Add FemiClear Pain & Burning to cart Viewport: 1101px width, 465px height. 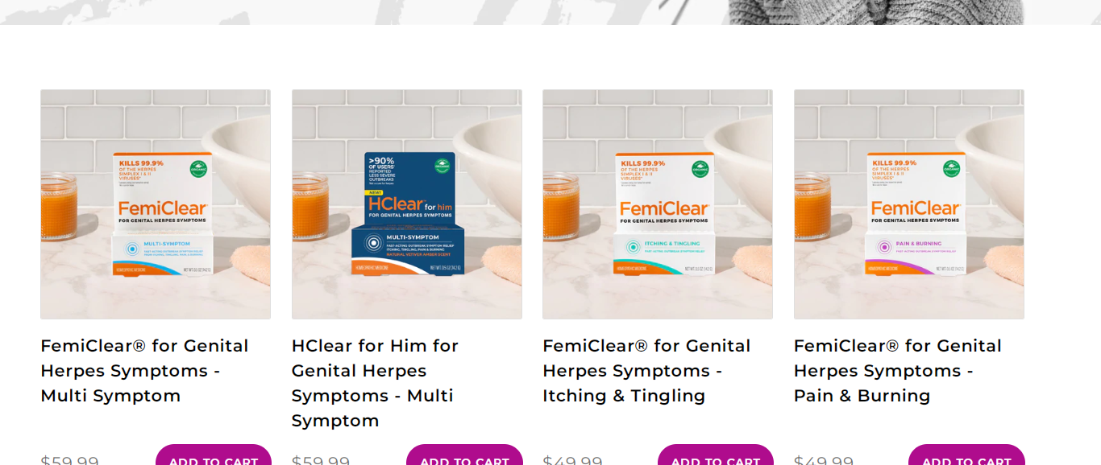click(x=967, y=457)
